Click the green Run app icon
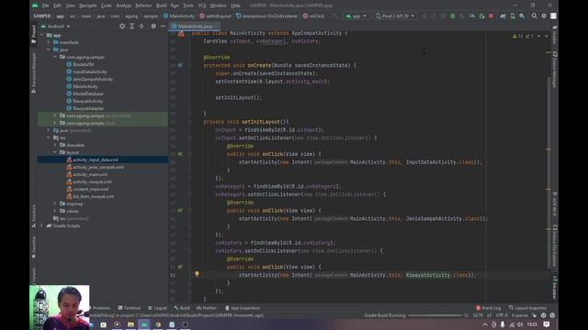Viewport: 588px width, 330px height. point(453,16)
